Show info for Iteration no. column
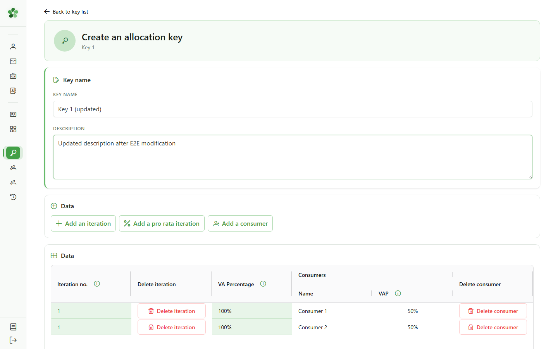 (x=97, y=284)
